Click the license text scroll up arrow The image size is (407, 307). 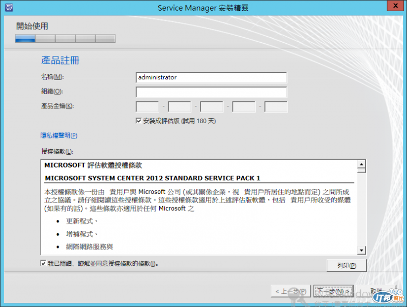click(361, 164)
